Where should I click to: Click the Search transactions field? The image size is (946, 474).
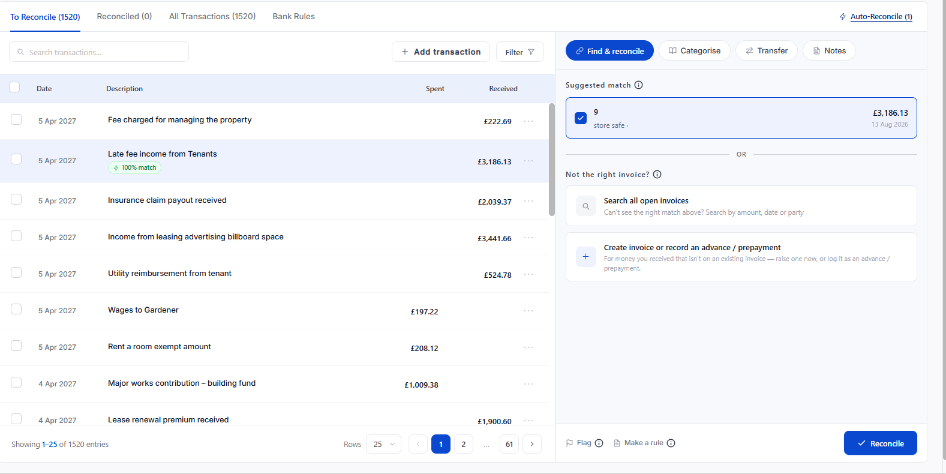pos(99,52)
